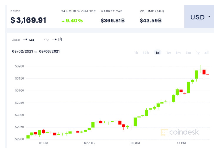Image resolution: width=219 pixels, height=152 pixels.
Task: Switch to the 1m time range
Action: coord(178,53)
